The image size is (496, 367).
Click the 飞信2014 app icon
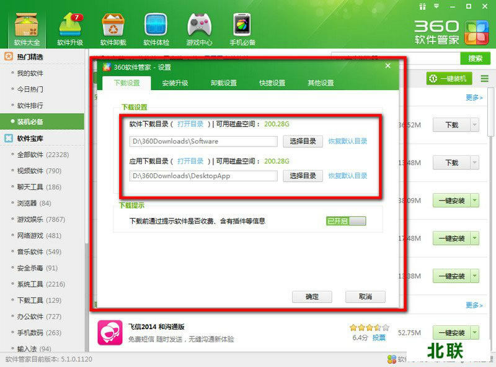[110, 332]
